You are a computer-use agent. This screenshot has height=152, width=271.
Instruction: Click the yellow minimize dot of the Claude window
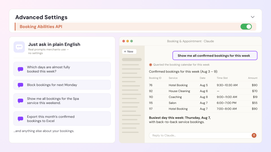click(128, 41)
